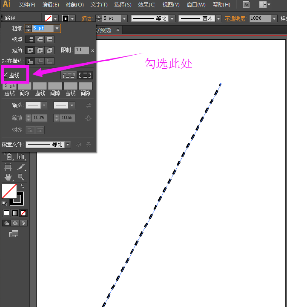287x307 pixels.
Task: Click the fill color swatch in toolbox
Action: pyautogui.click(x=9, y=191)
